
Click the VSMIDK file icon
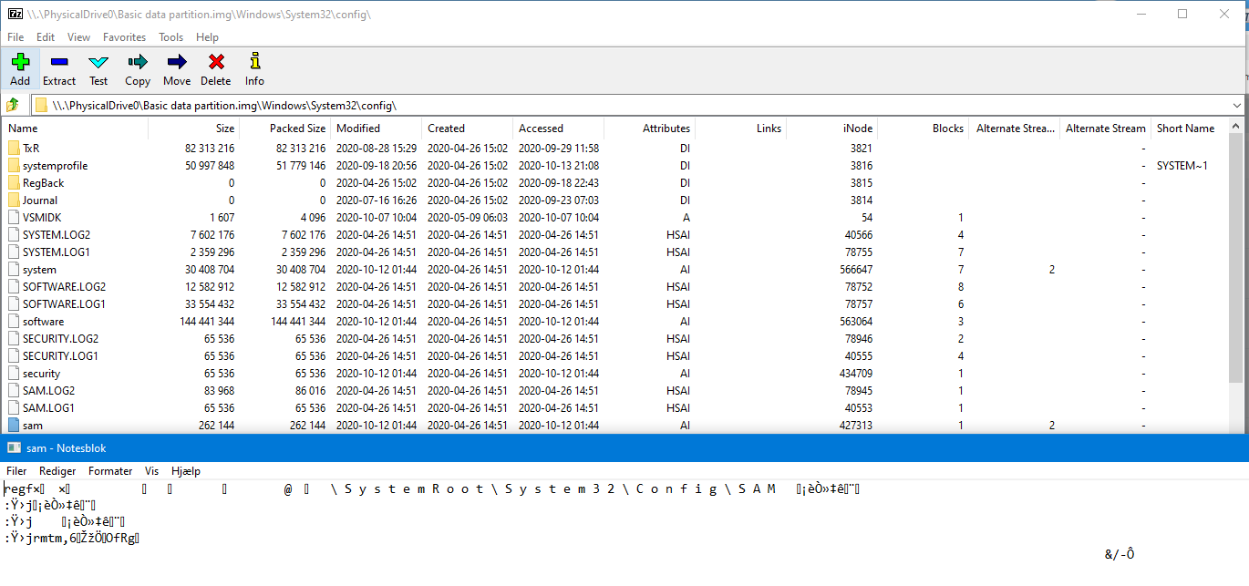tap(14, 217)
